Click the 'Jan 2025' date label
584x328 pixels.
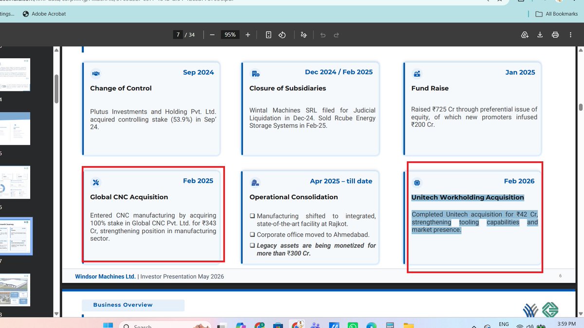coord(520,72)
